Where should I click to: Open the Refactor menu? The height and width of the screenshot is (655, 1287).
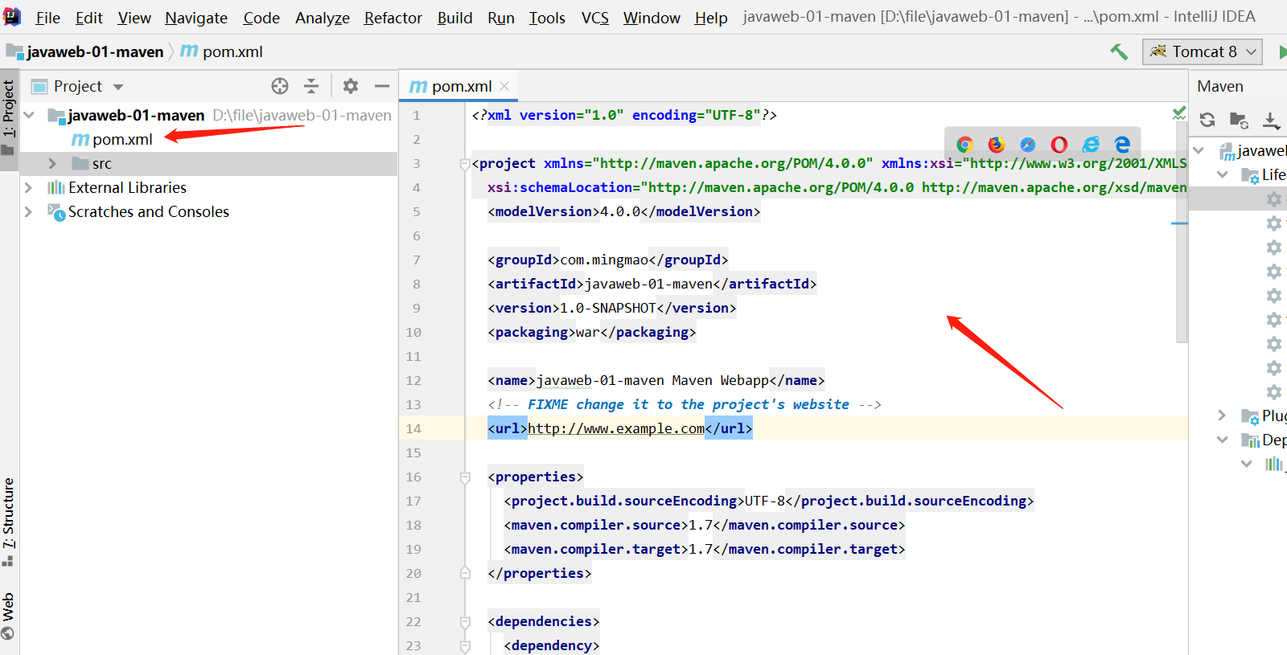393,18
